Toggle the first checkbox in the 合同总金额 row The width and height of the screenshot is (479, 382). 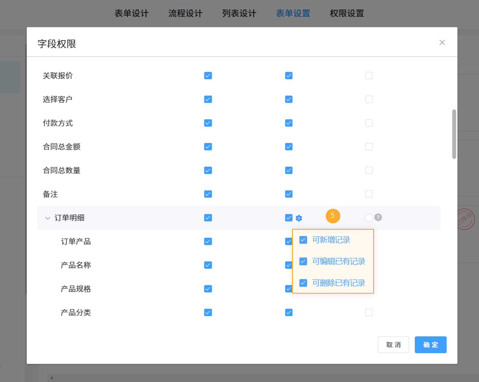208,147
